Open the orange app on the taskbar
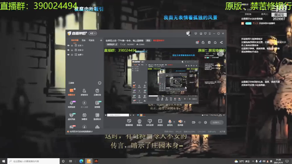 point(89,161)
